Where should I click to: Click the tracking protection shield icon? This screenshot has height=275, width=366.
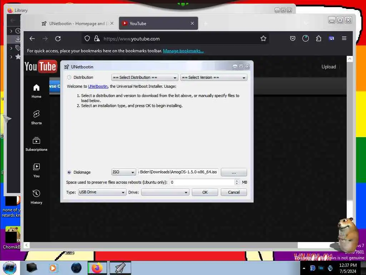pyautogui.click(x=87, y=39)
